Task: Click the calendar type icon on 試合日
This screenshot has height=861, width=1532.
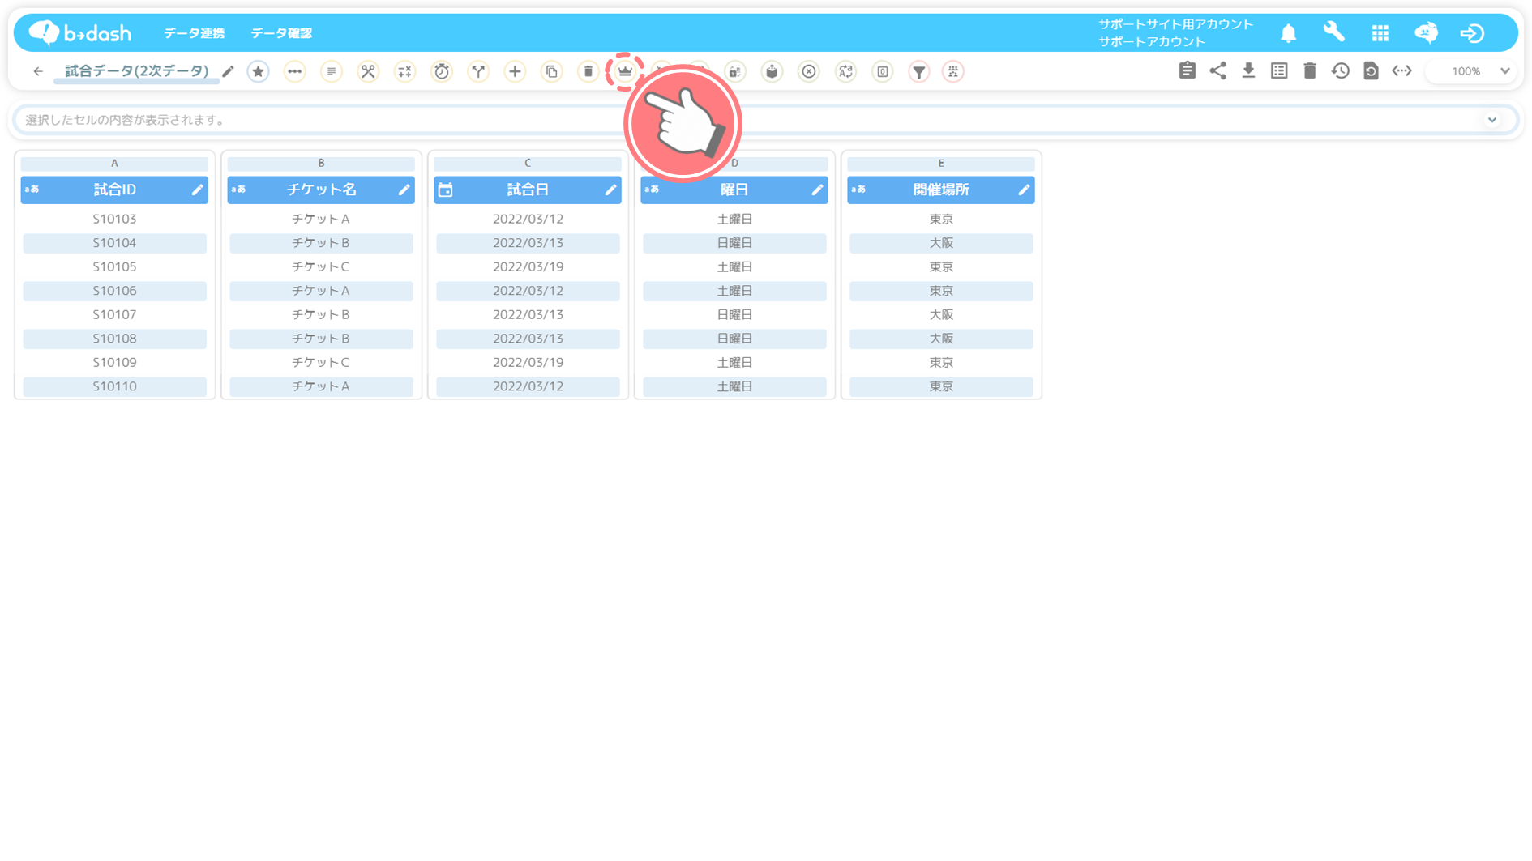Action: tap(446, 190)
